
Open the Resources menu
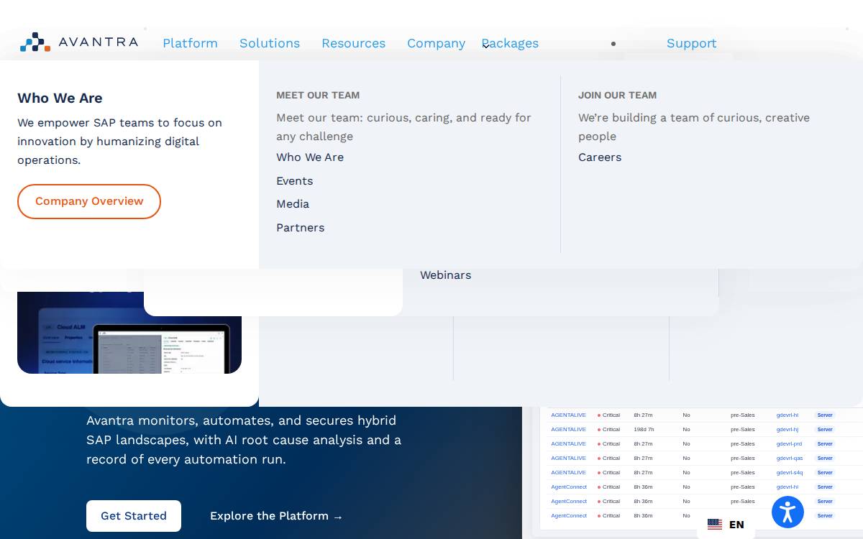(x=353, y=43)
